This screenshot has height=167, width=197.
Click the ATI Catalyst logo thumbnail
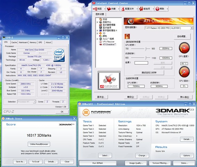point(109,80)
